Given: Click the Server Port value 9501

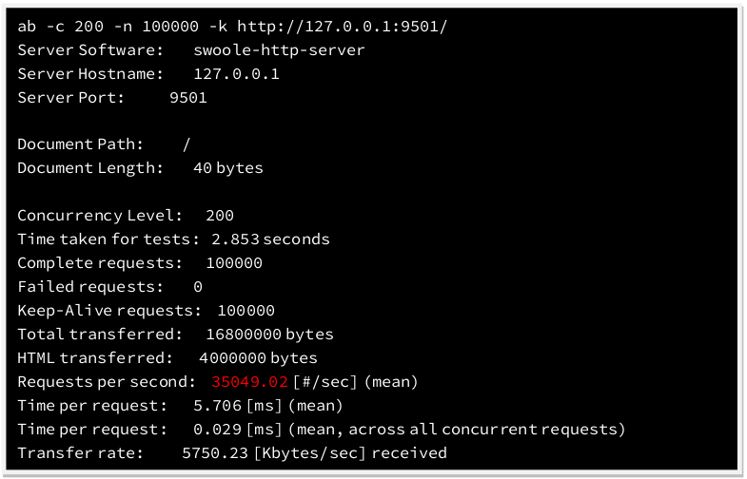Looking at the screenshot, I should 187,97.
